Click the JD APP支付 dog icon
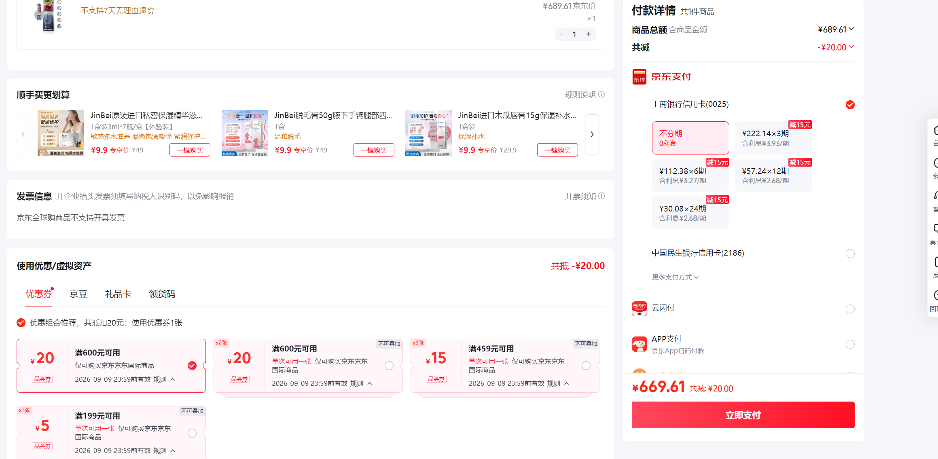 pos(639,344)
